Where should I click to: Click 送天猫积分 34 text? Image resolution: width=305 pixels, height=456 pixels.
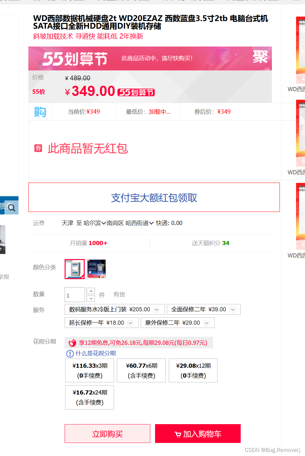[210, 243]
